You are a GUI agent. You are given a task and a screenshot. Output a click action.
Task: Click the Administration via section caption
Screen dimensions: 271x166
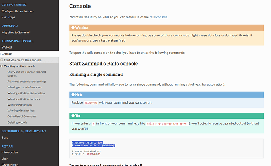pos(17,41)
